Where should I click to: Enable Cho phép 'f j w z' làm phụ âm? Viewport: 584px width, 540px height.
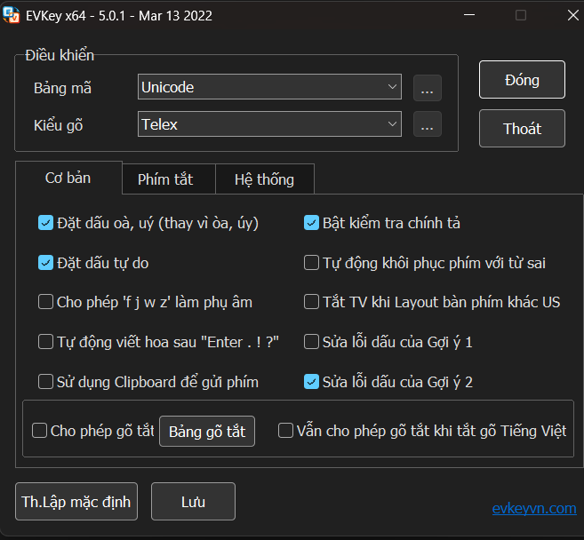coord(46,302)
